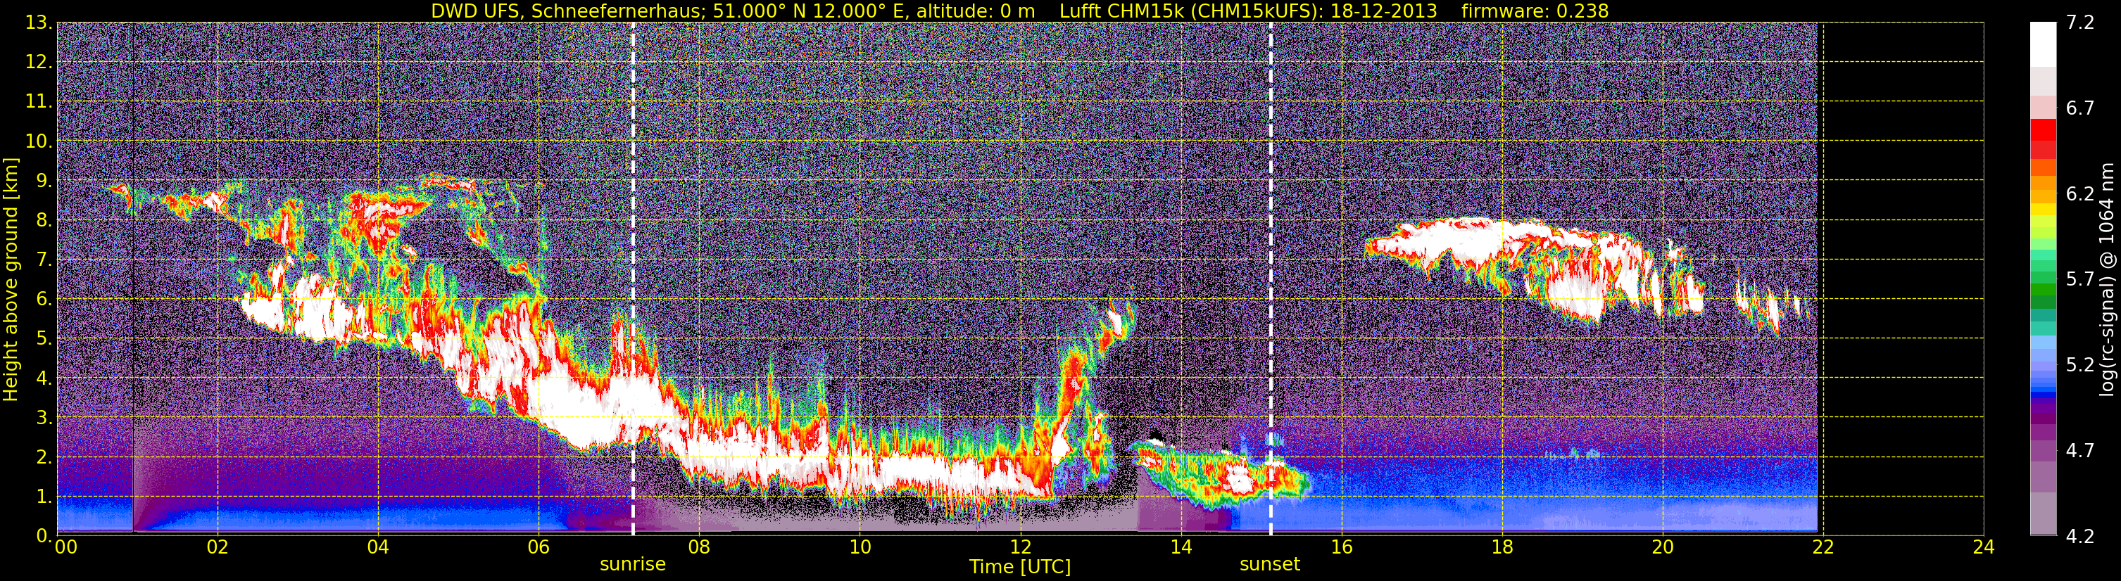
Task: Click the colorbar value '7.2'
Action: 2080,23
